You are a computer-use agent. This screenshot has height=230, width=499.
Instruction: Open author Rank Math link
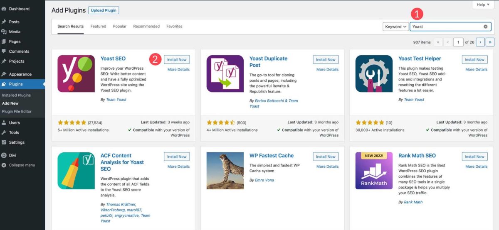click(413, 202)
